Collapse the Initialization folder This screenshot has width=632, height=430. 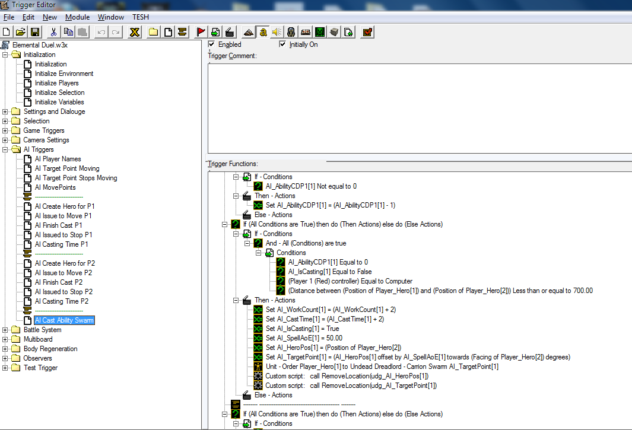pyautogui.click(x=5, y=55)
